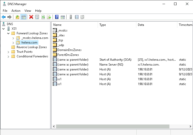Collapse the Forward Lookup Zones node
The width and height of the screenshot is (193, 135).
coord(8,33)
